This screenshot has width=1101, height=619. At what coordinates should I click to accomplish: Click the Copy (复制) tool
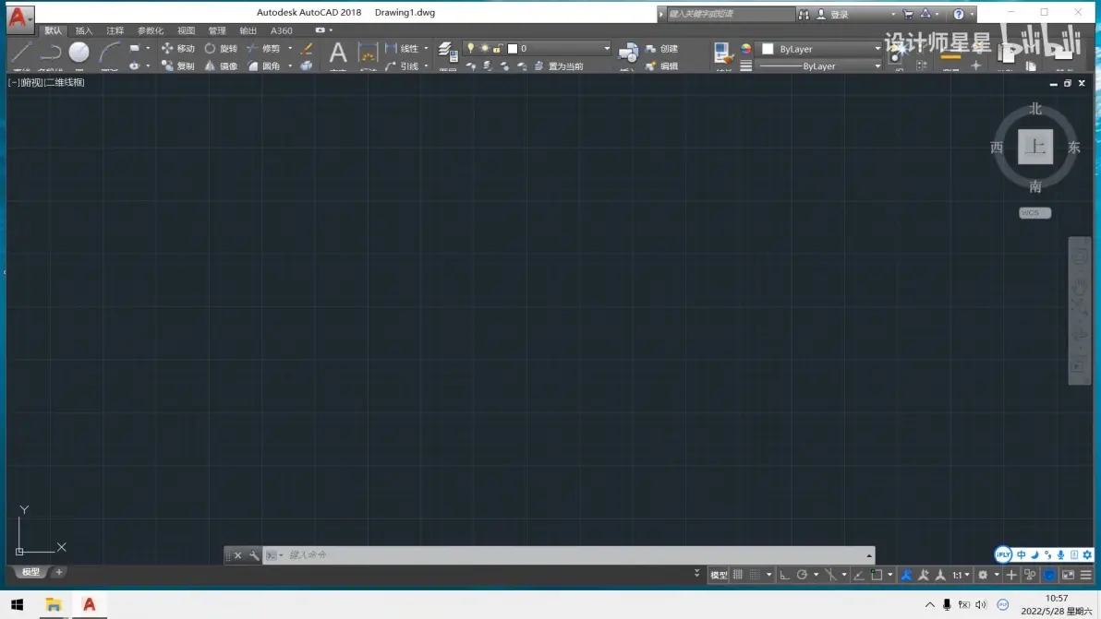(x=178, y=66)
